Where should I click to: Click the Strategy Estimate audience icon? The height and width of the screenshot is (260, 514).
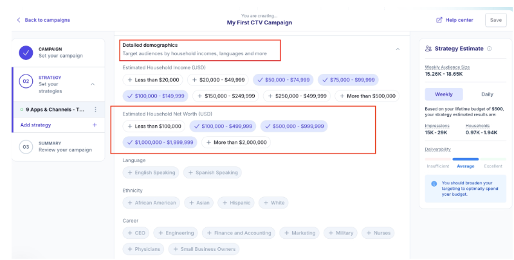[428, 49]
